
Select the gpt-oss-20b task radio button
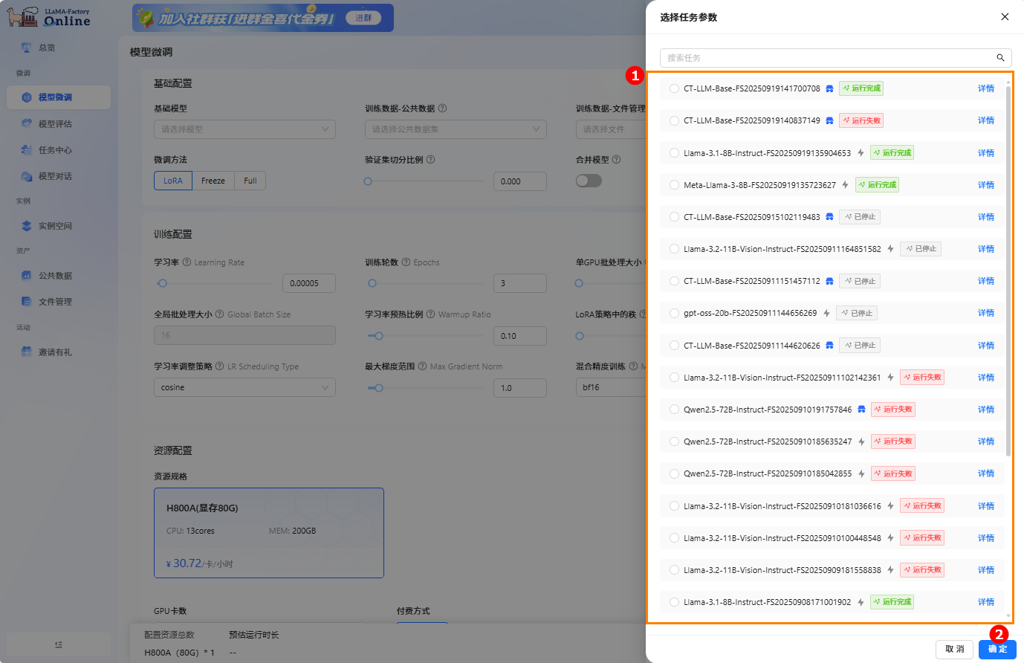[673, 313]
